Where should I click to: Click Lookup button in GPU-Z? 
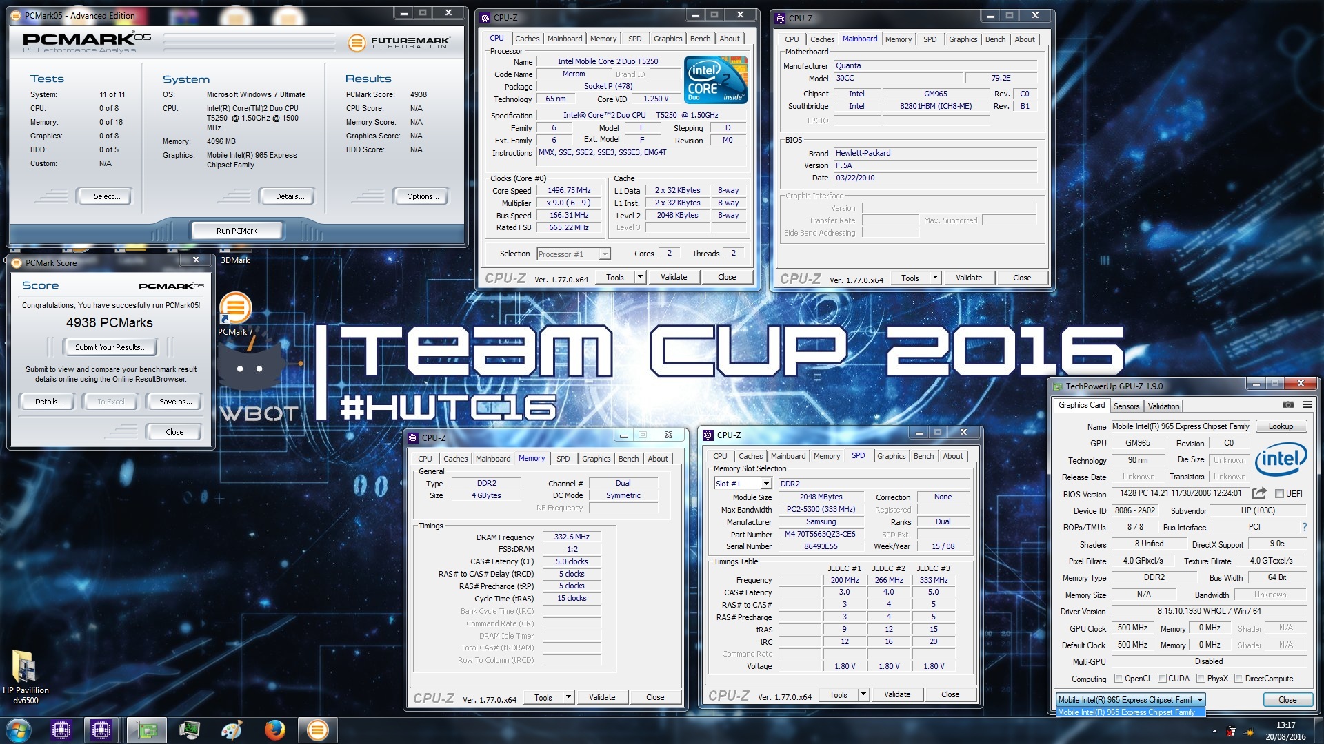[x=1281, y=426]
